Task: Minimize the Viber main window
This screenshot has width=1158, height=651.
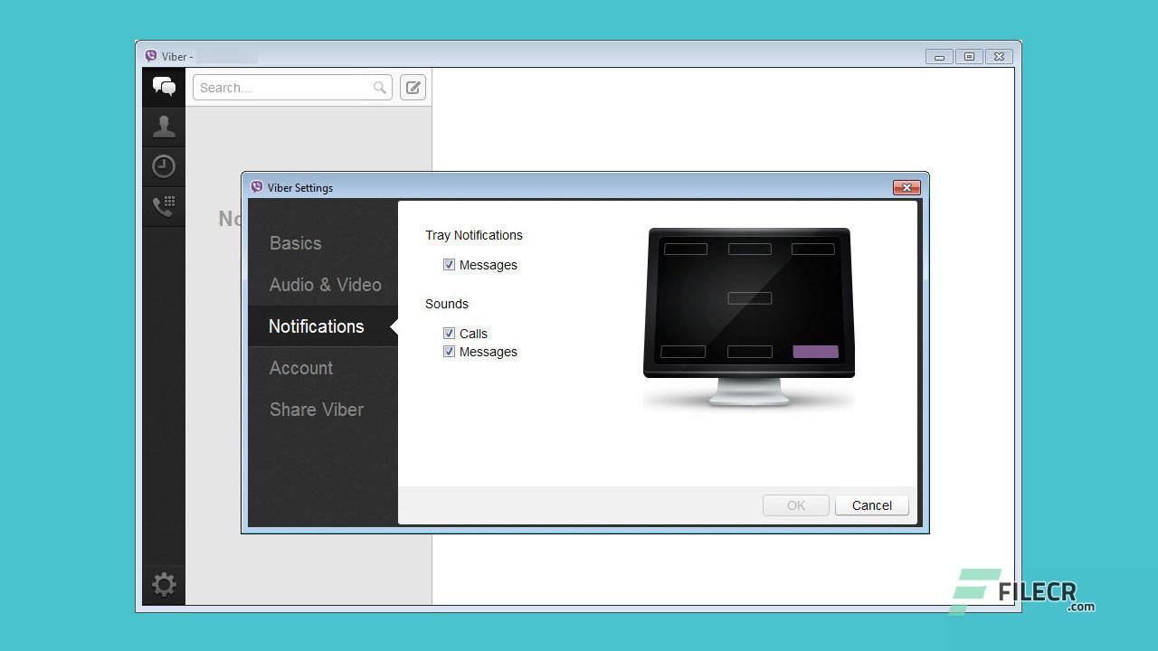Action: [939, 57]
